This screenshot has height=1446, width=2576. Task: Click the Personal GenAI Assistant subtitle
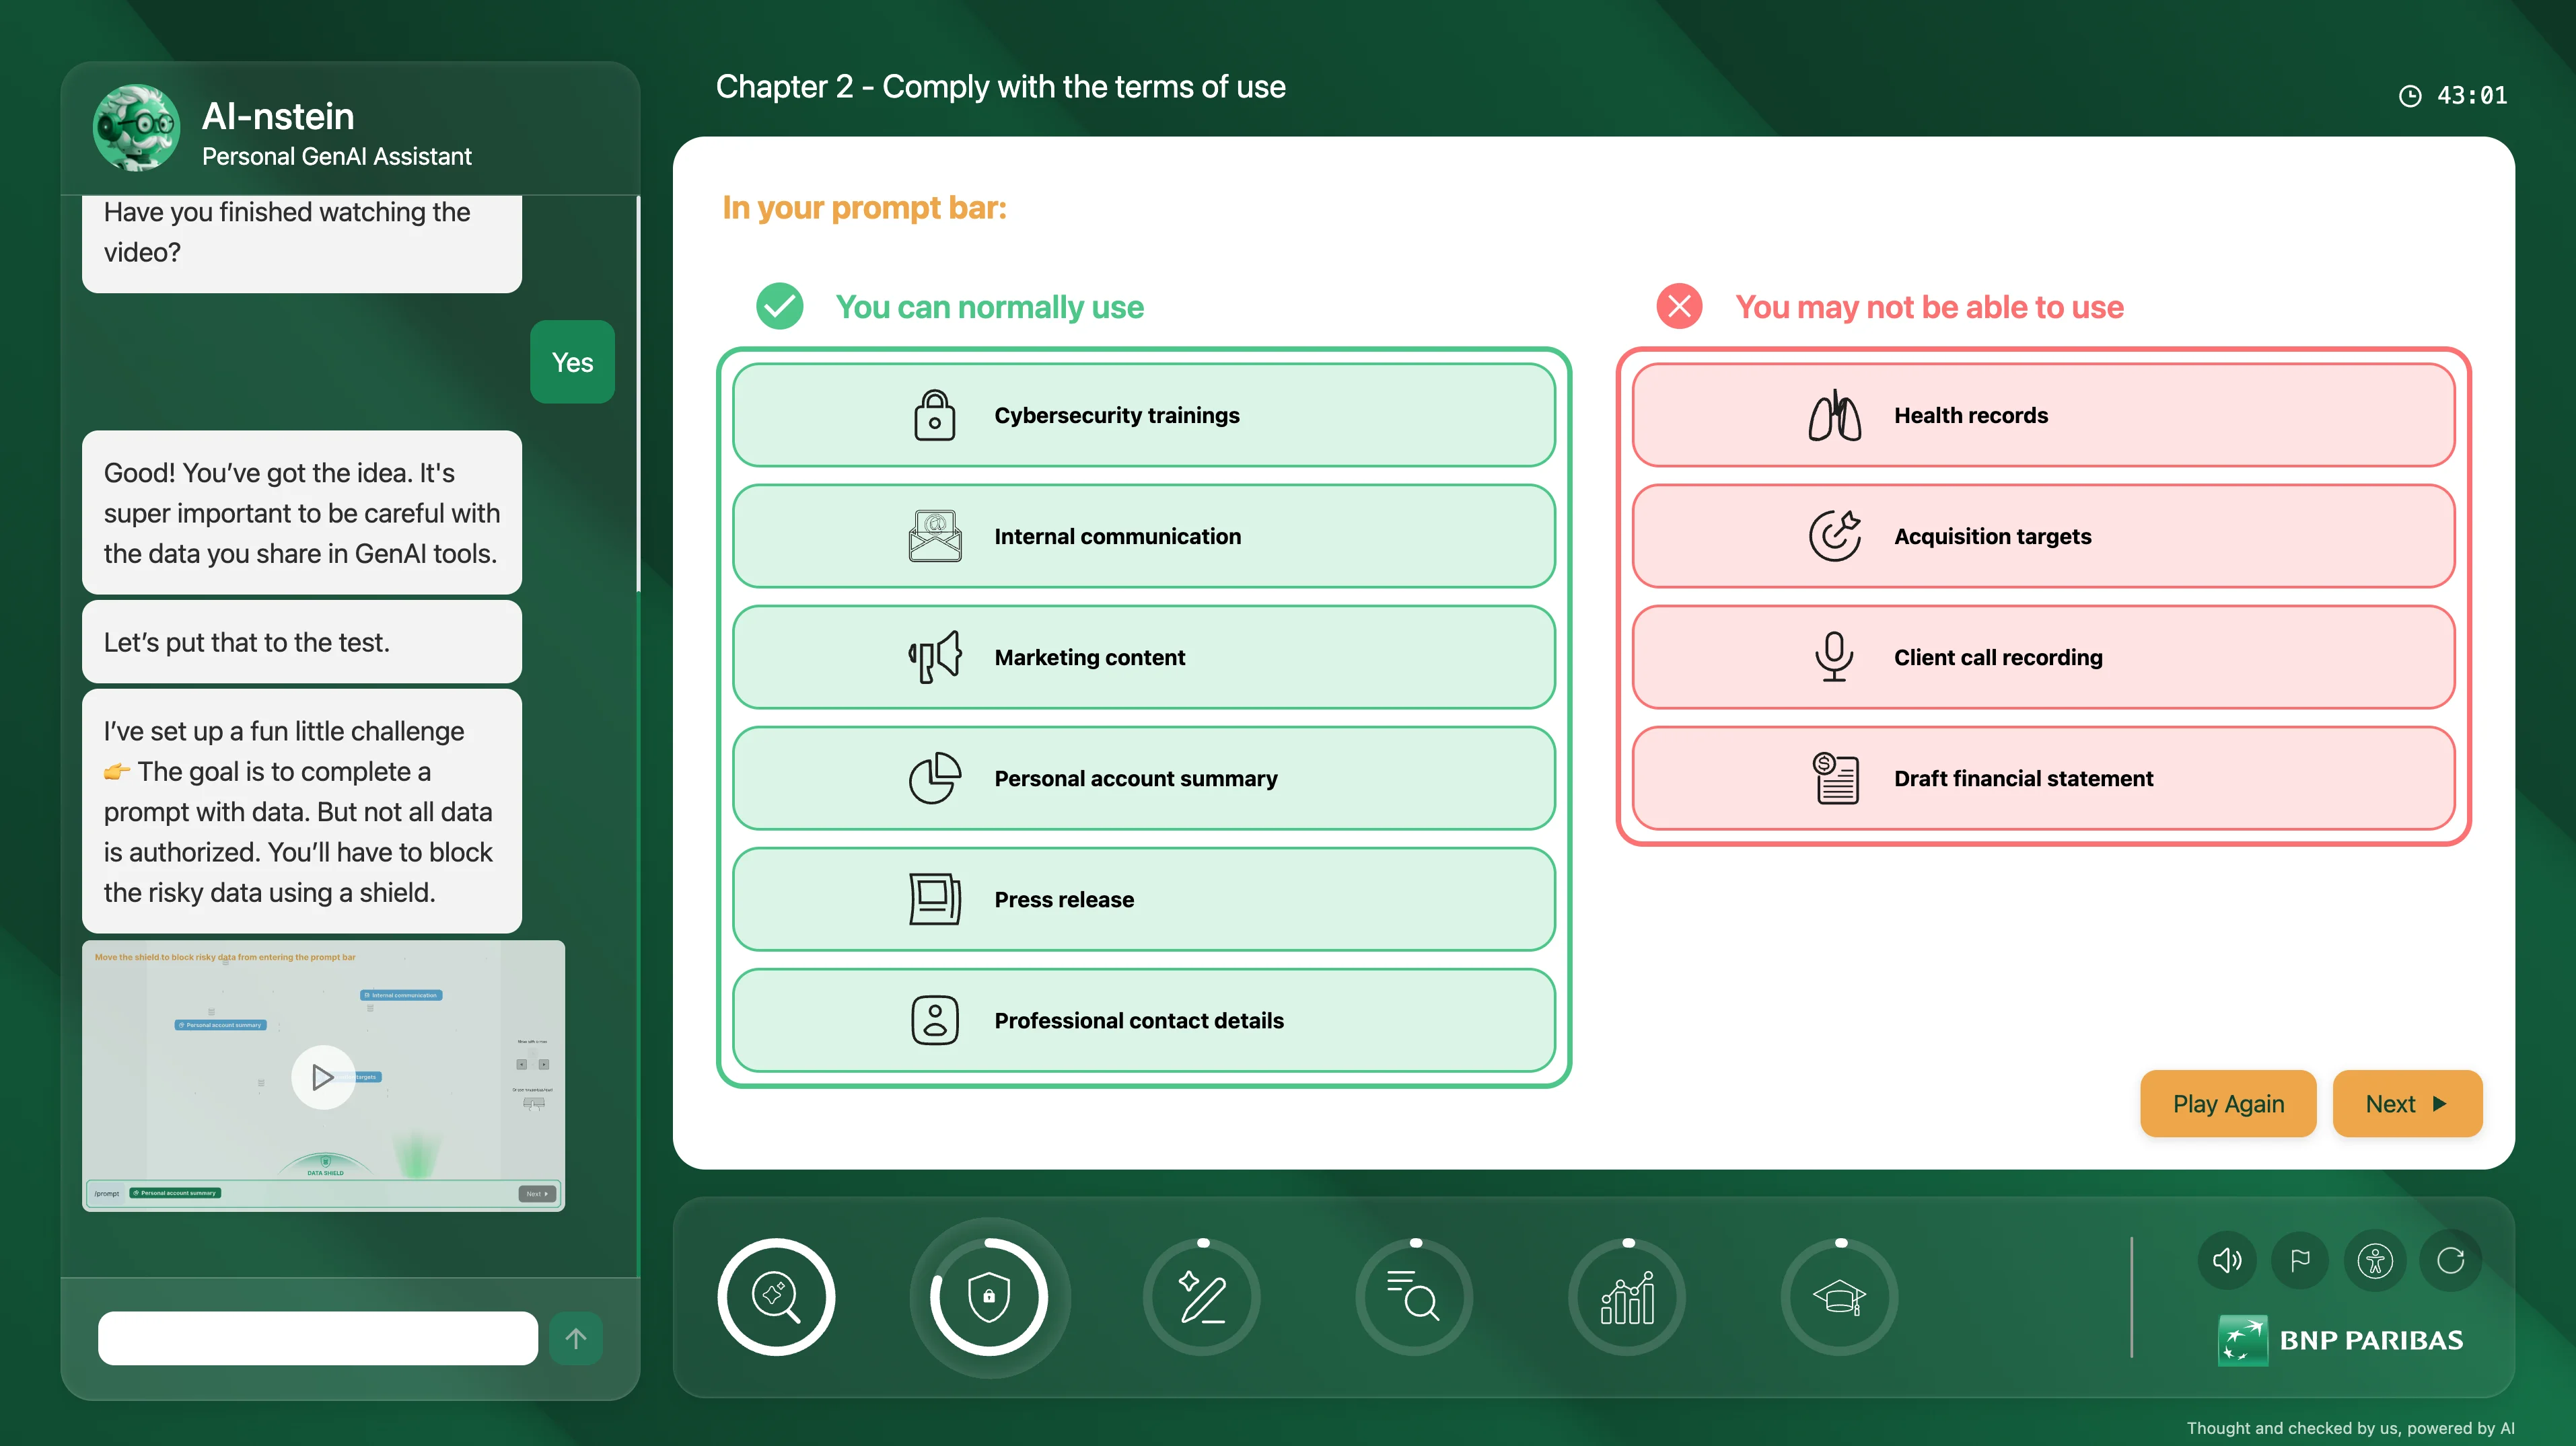point(336,156)
